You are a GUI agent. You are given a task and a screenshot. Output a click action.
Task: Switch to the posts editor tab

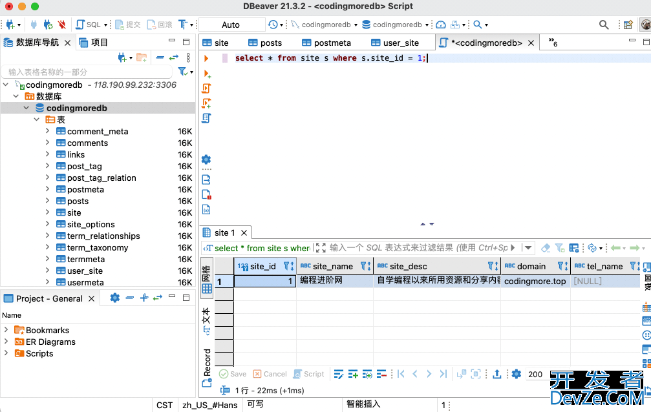point(265,43)
